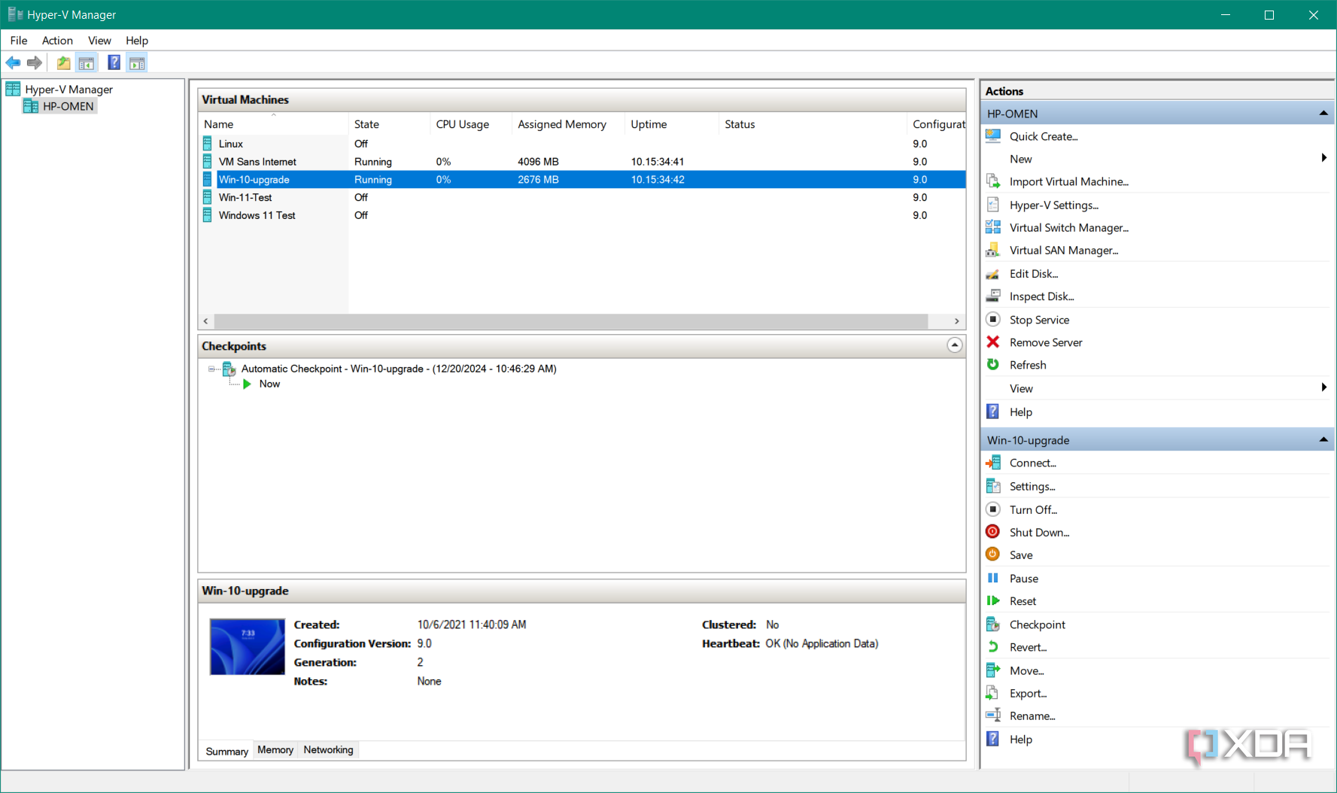Click the toolbar Help question-mark icon
Image resolution: width=1337 pixels, height=793 pixels.
coord(114,63)
